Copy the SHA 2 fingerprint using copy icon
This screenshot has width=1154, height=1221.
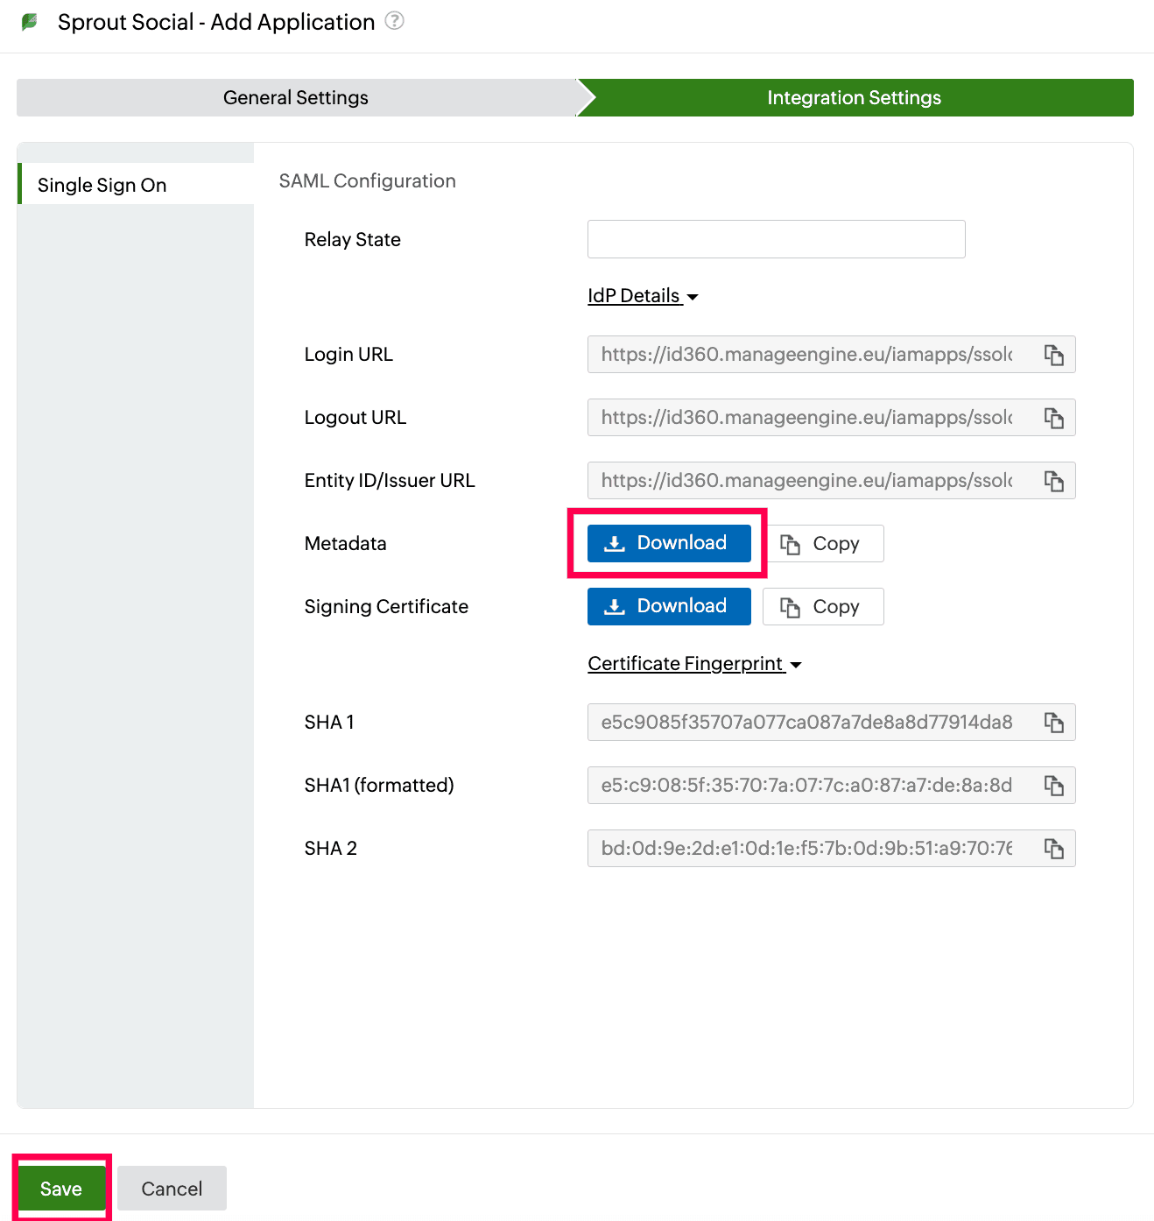[1054, 848]
